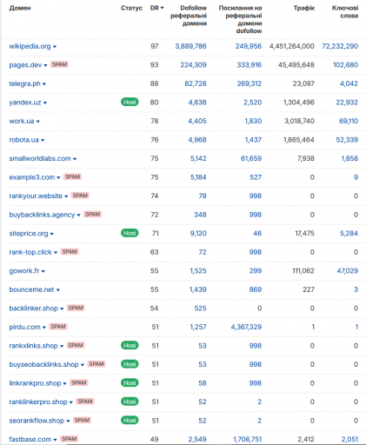Click the Dofollow реферальні домени column header
Viewport: 366px width, 445px height.
click(189, 16)
